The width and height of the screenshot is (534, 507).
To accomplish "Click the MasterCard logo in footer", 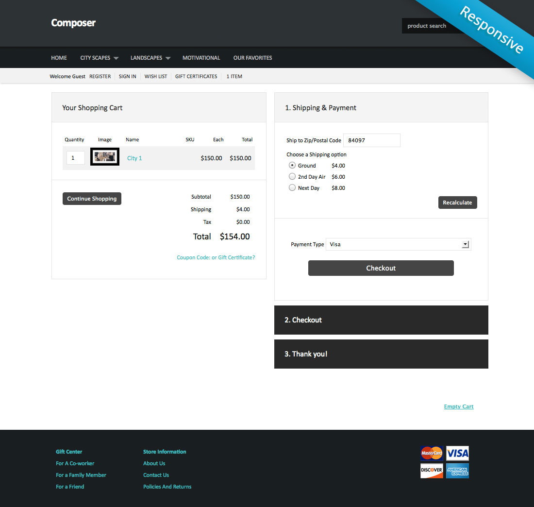I will click(x=432, y=453).
